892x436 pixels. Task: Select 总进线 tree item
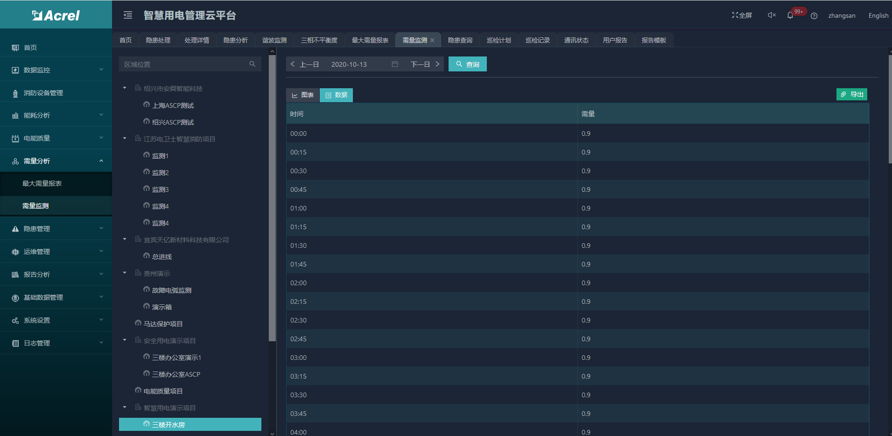[x=162, y=257]
